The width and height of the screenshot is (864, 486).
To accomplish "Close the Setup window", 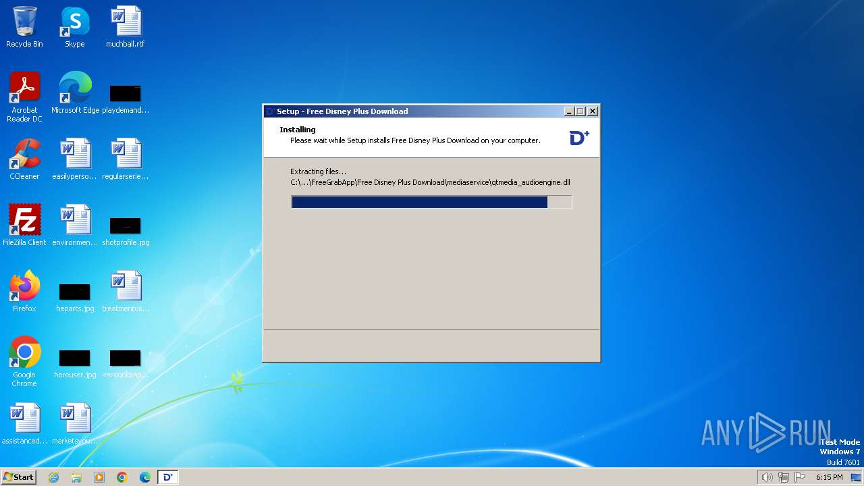I will coord(593,111).
